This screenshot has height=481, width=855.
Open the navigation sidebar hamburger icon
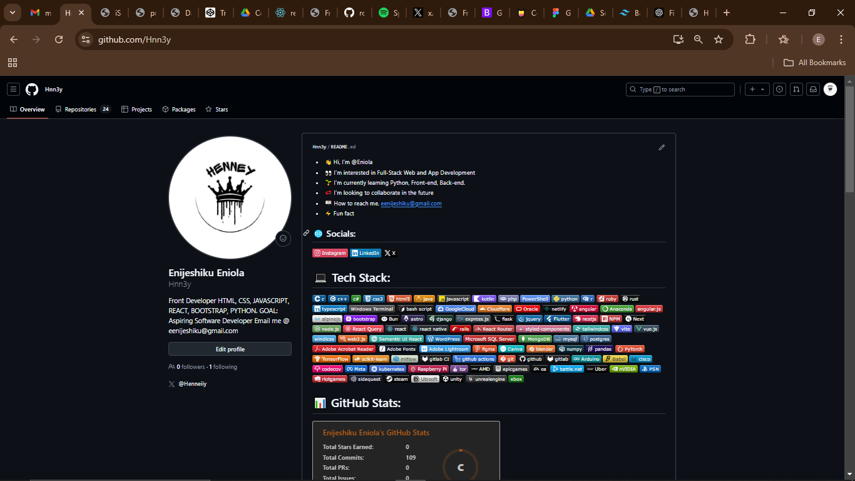click(x=13, y=89)
